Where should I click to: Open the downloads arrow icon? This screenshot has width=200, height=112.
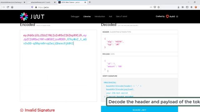pyautogui.click(x=178, y=7)
